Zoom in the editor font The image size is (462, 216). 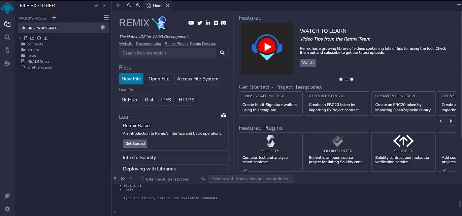pos(138,5)
